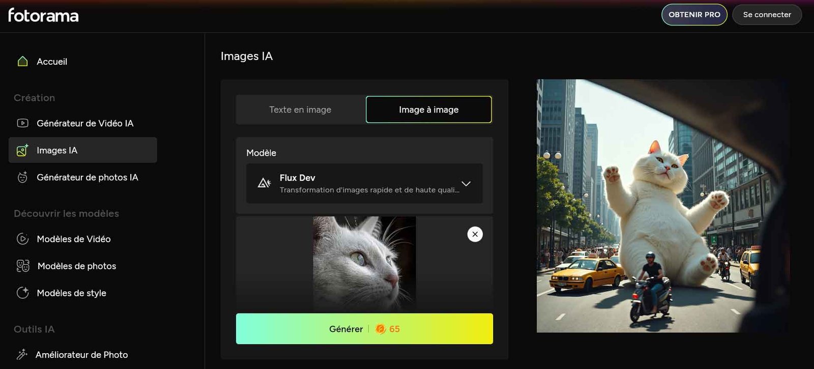Click the Améliorateur de Photo wand icon
The image size is (814, 369).
pyautogui.click(x=22, y=354)
